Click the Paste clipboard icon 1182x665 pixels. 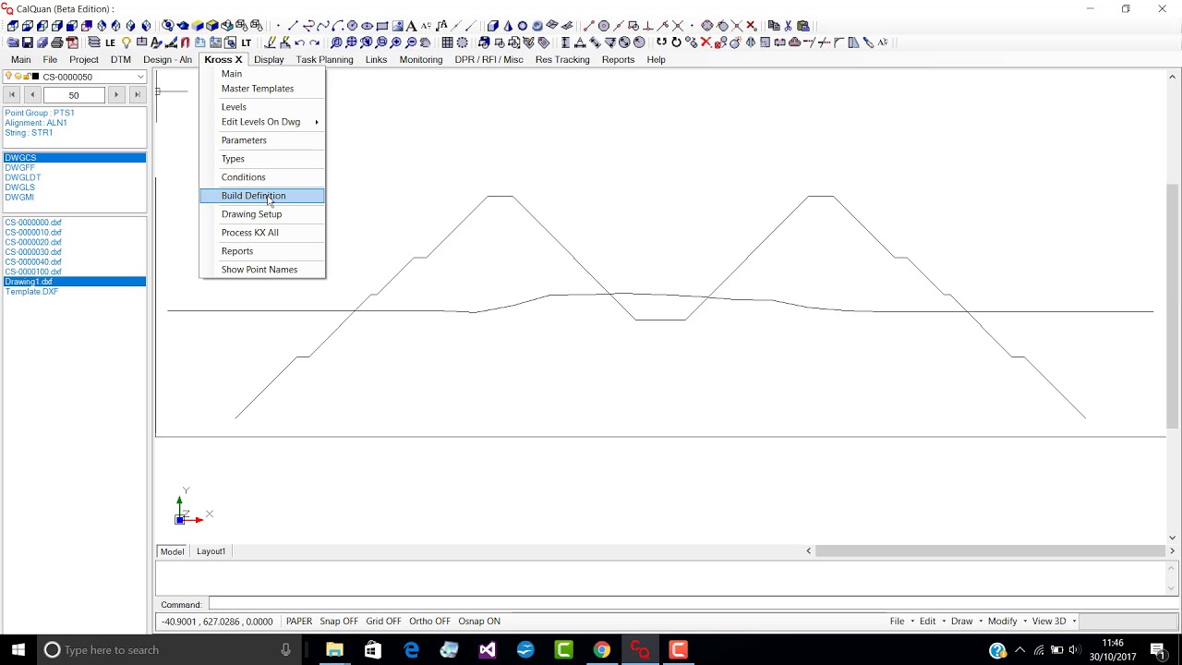click(x=803, y=26)
